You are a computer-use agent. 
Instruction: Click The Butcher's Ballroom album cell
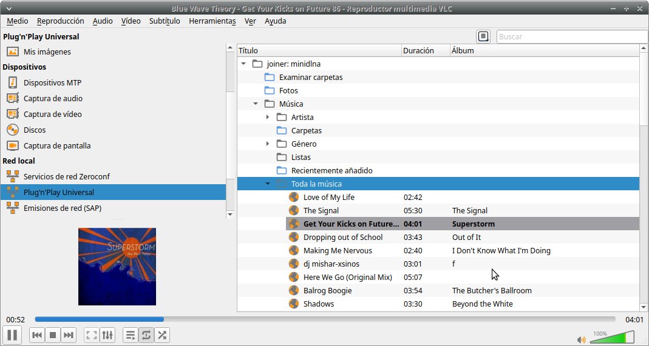pyautogui.click(x=492, y=290)
